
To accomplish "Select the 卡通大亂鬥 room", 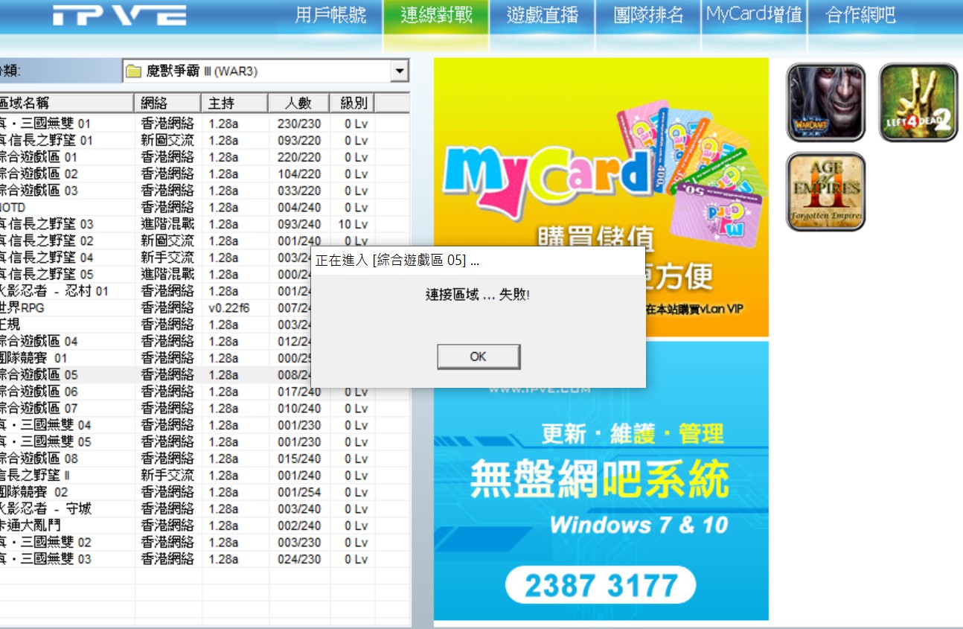I will coord(205,526).
